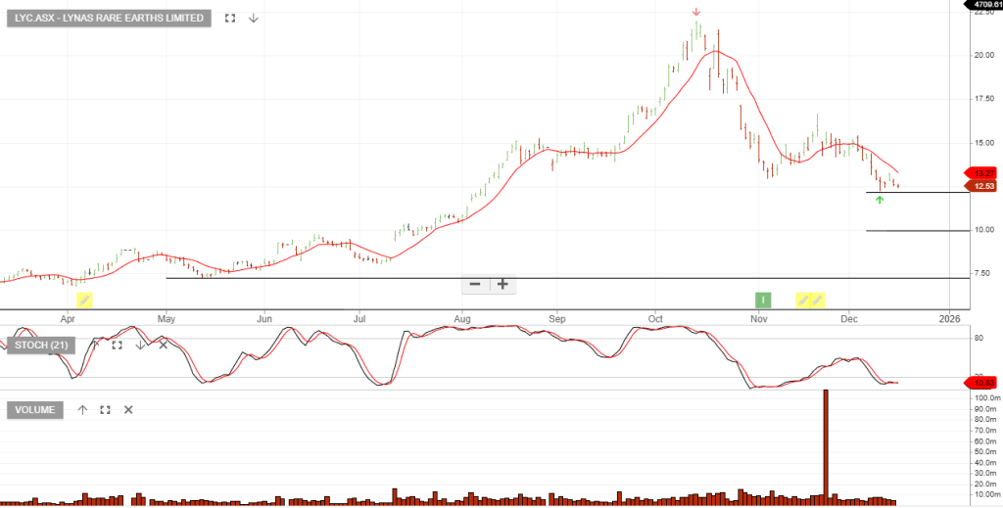Click the green buy arrow near December low
Screen dimensions: 1003x508
coord(880,200)
